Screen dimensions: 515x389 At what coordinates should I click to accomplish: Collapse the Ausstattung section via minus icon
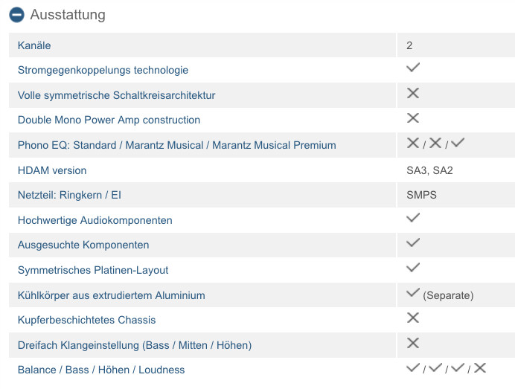pos(17,15)
